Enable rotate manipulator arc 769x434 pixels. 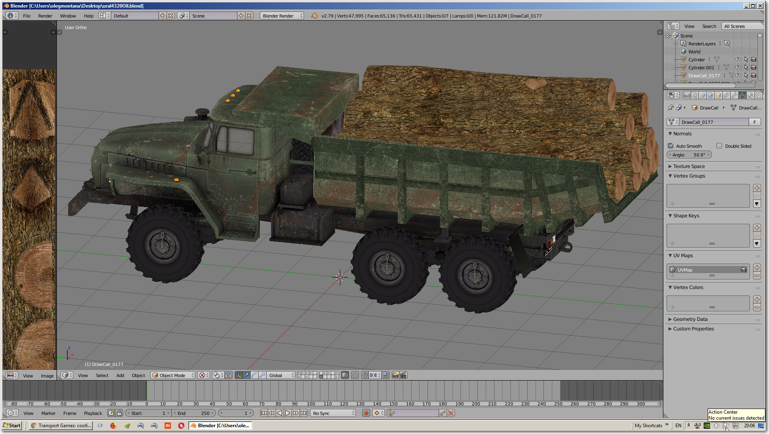point(254,375)
